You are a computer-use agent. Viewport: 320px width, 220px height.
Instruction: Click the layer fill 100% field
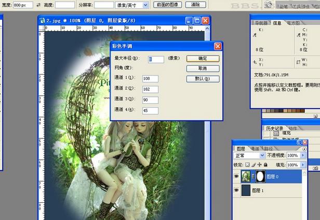coord(294,165)
